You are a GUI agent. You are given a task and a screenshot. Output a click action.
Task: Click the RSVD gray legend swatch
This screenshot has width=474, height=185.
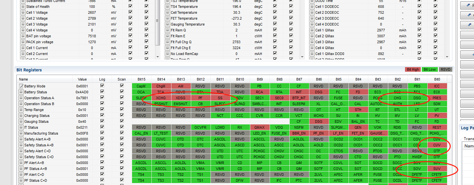tap(445, 69)
